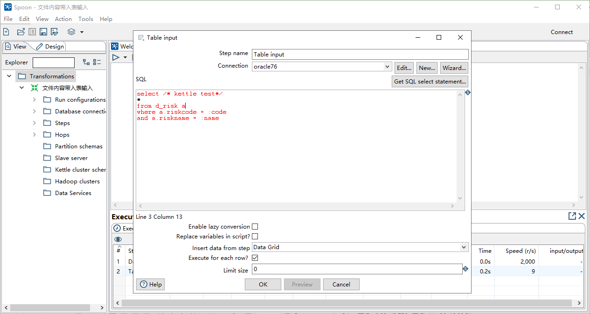Expand the Hops node
Viewport: 590px width, 314px height.
point(34,134)
